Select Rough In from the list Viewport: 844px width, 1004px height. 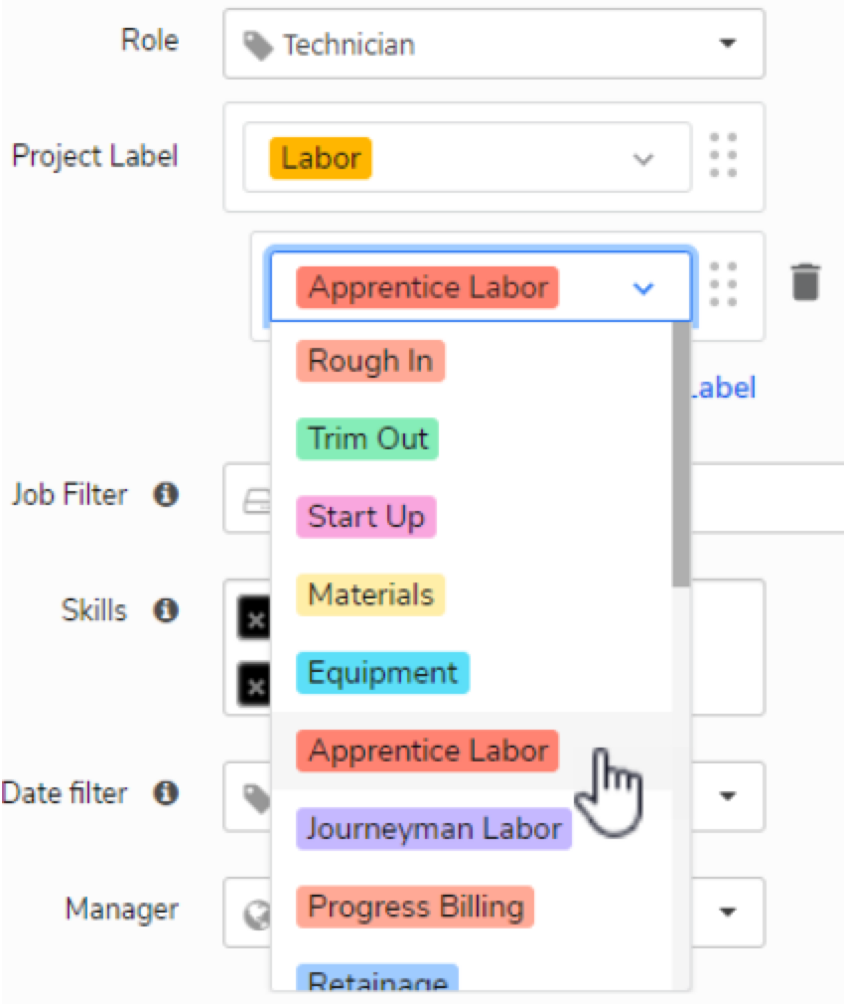click(x=370, y=361)
